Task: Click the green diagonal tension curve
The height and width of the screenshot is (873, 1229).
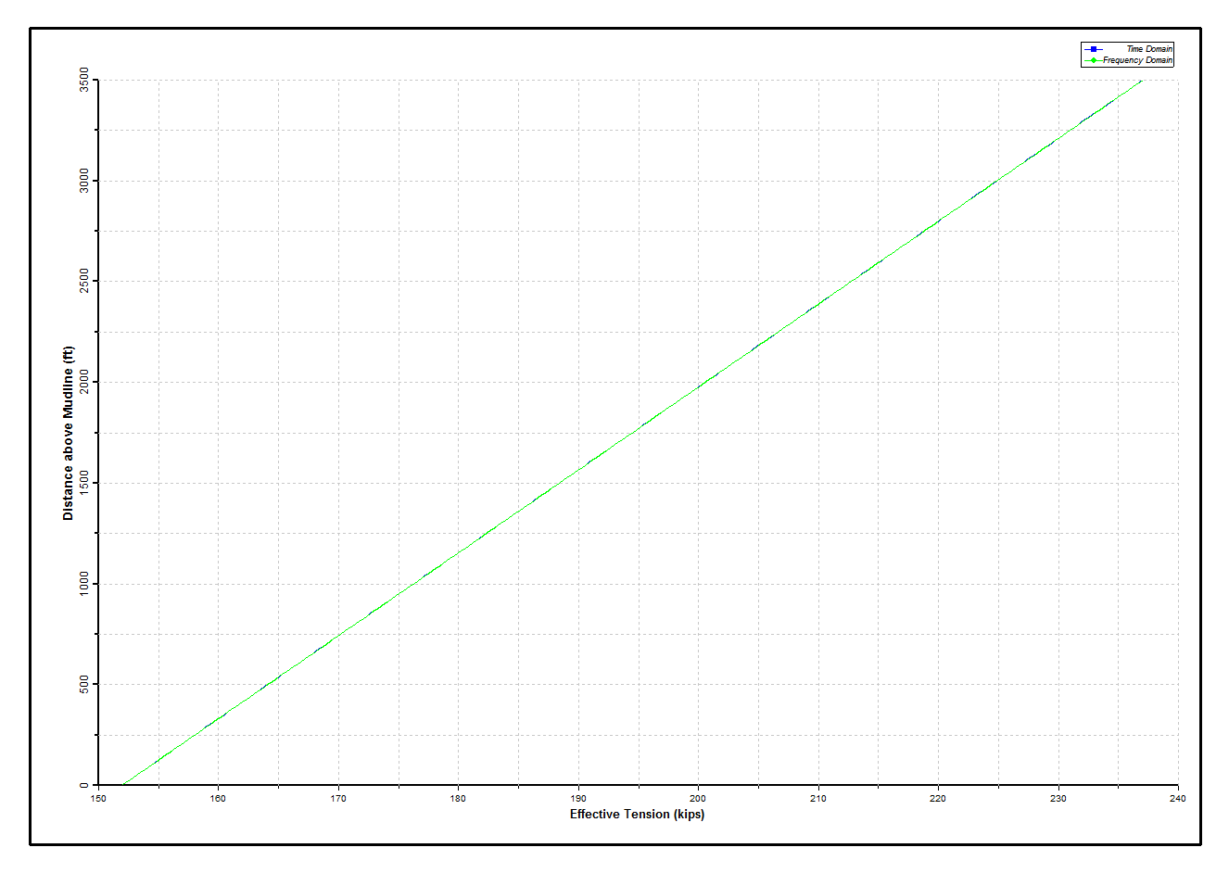Action: 632,433
